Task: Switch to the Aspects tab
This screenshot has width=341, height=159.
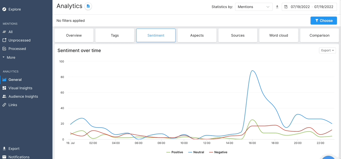Action: [x=197, y=35]
